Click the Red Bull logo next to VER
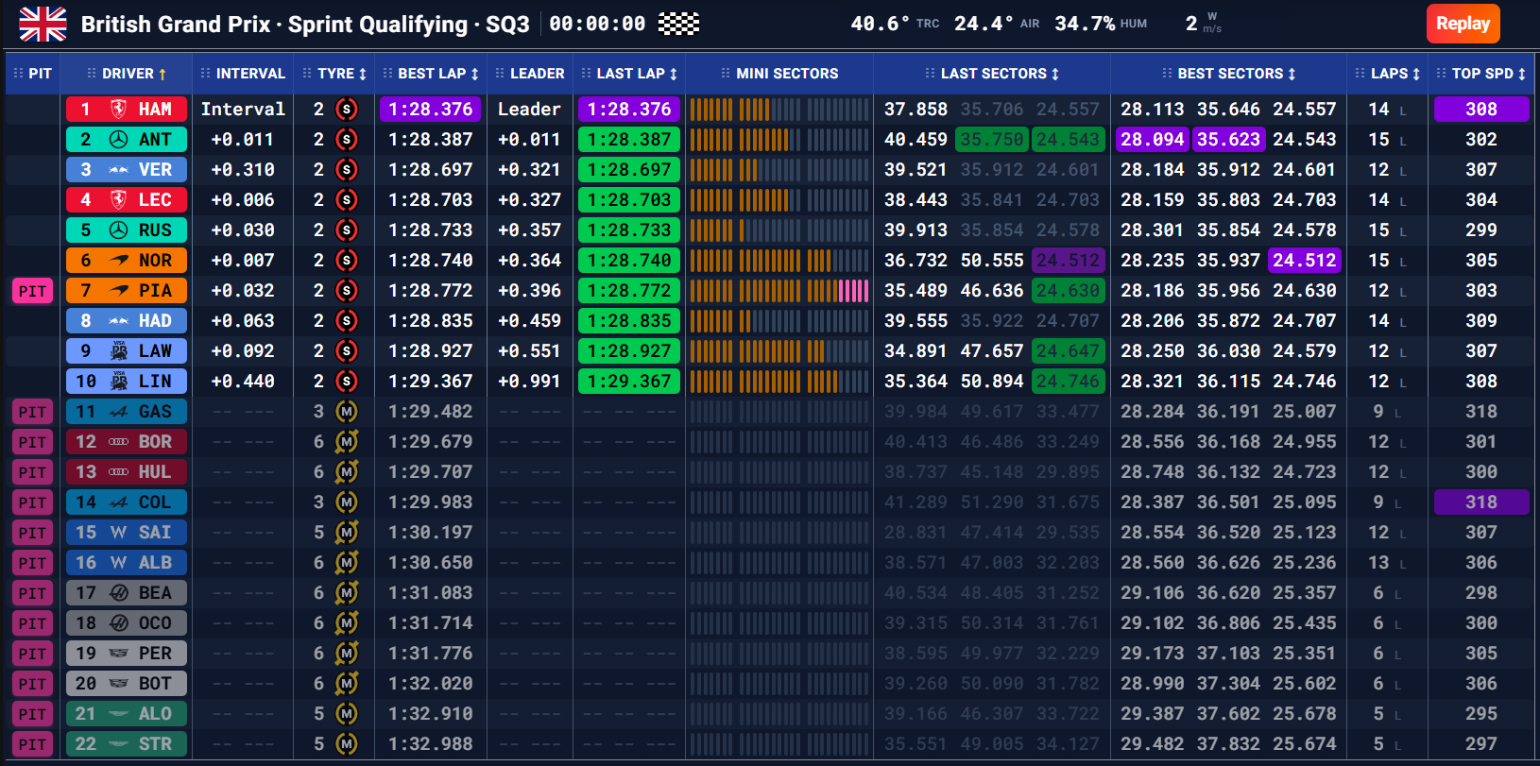The height and width of the screenshot is (766, 1540). (x=118, y=170)
